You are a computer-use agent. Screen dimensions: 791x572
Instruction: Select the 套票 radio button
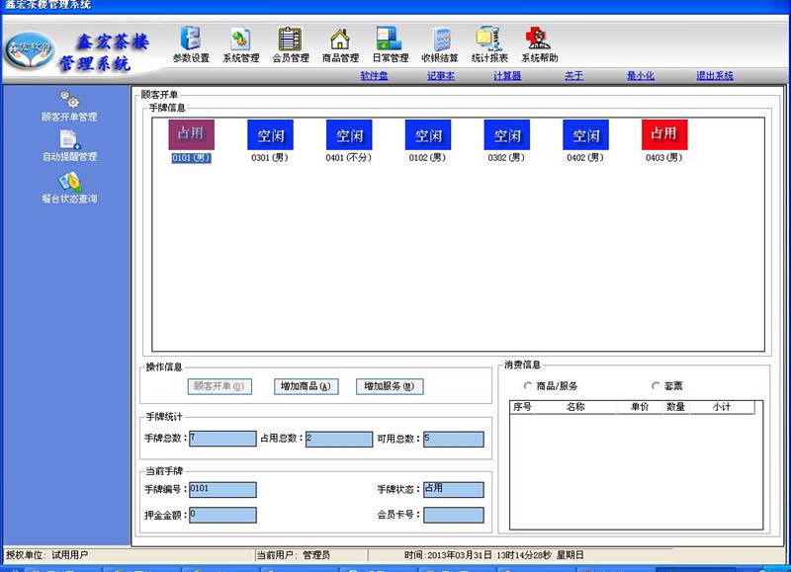pos(656,386)
